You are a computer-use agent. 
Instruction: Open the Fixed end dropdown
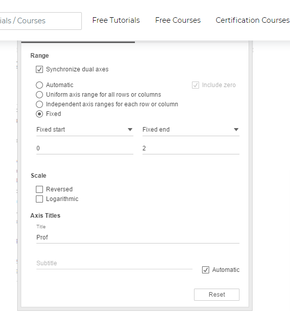191,130
